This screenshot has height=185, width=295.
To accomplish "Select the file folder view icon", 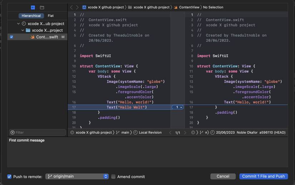I will [x=42, y=8].
